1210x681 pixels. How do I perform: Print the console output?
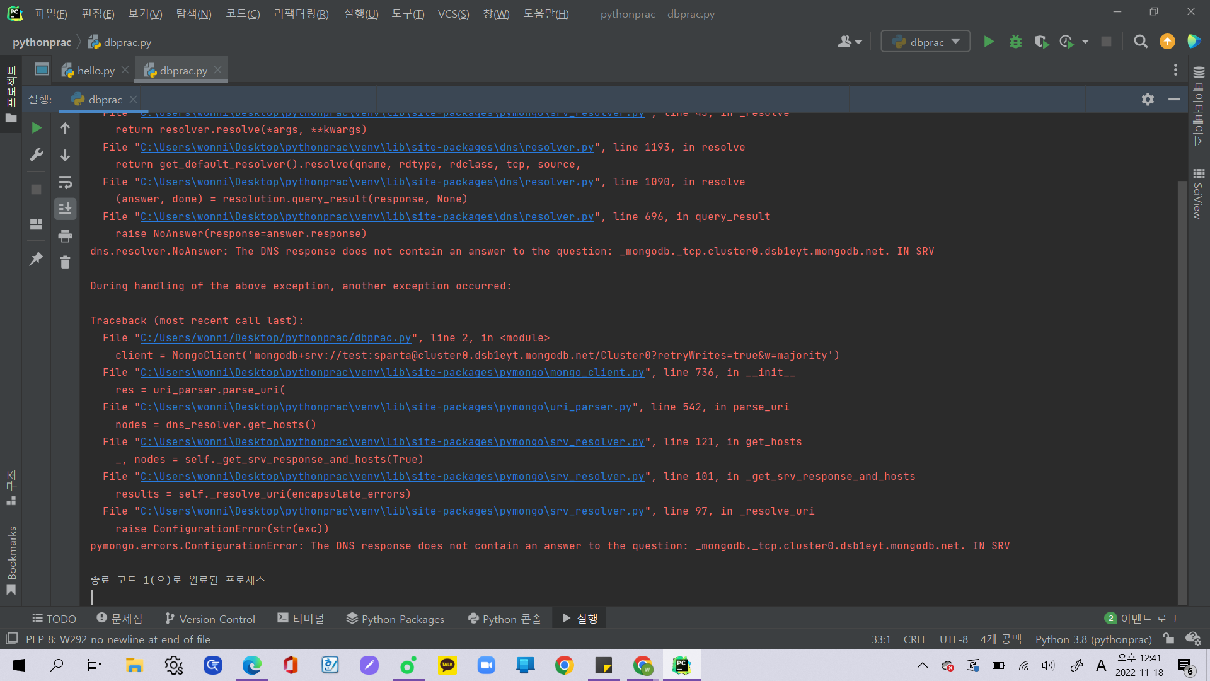coord(65,236)
